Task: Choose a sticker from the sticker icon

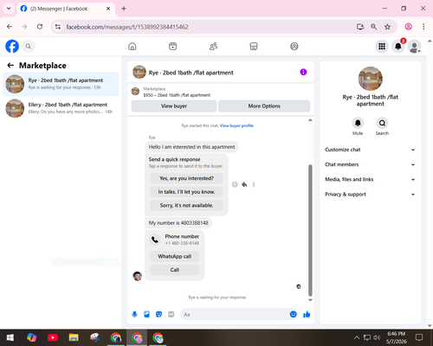Action: pyautogui.click(x=158, y=314)
